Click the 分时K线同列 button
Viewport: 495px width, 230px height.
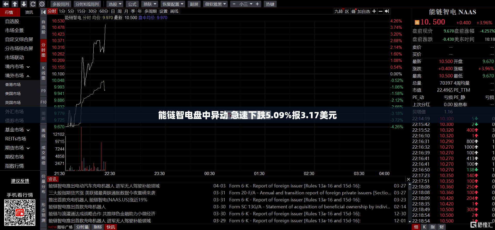point(87,4)
